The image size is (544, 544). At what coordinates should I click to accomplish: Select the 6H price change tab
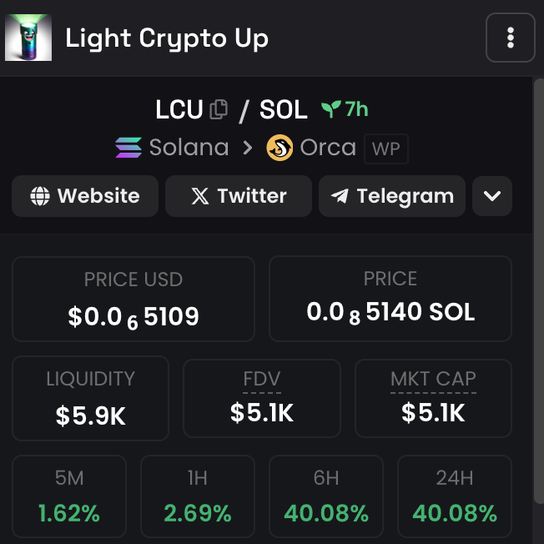click(326, 496)
